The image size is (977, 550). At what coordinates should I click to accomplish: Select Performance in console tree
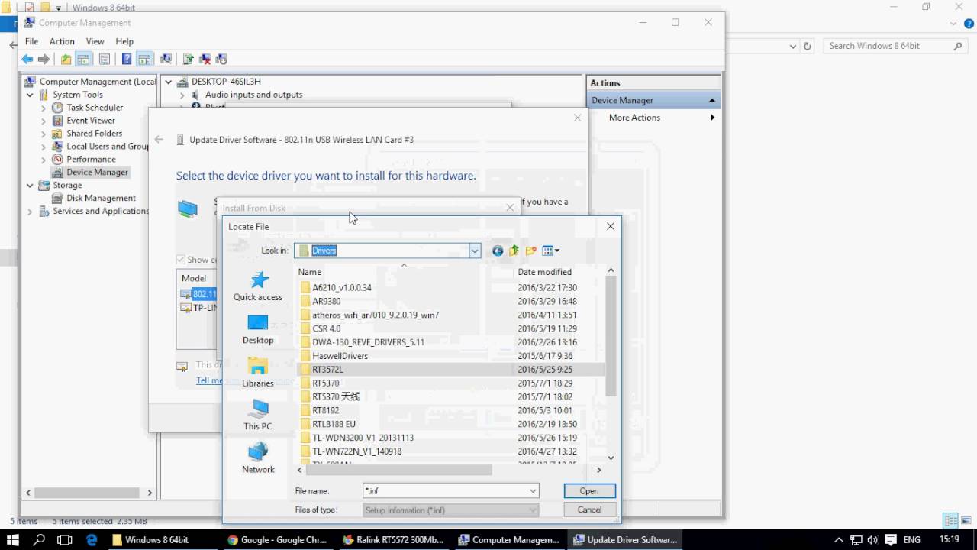[x=91, y=160]
